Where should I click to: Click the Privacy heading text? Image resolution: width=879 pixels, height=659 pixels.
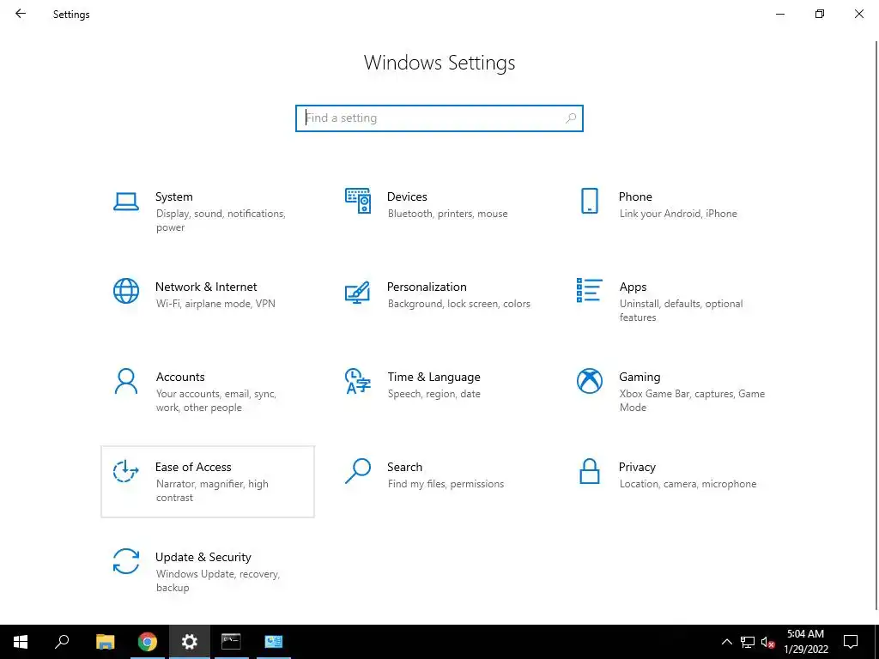click(x=637, y=468)
